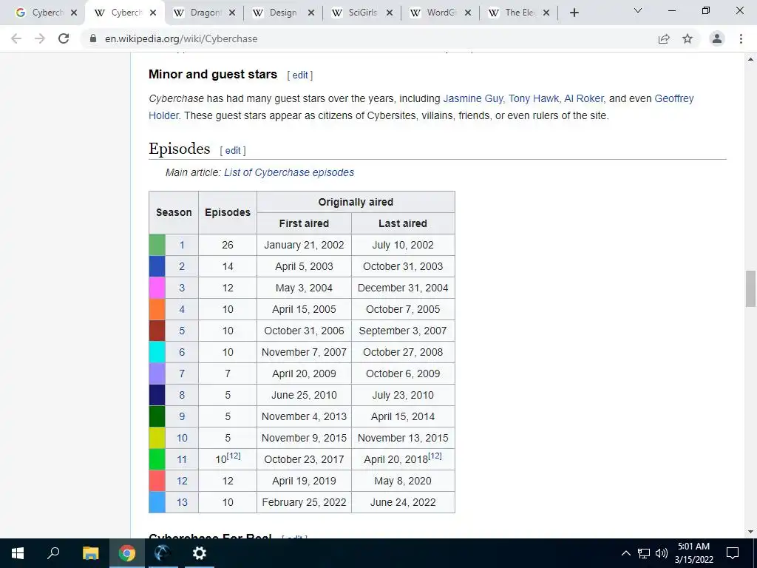Open the season 2 link
The height and width of the screenshot is (568, 757).
tap(182, 266)
